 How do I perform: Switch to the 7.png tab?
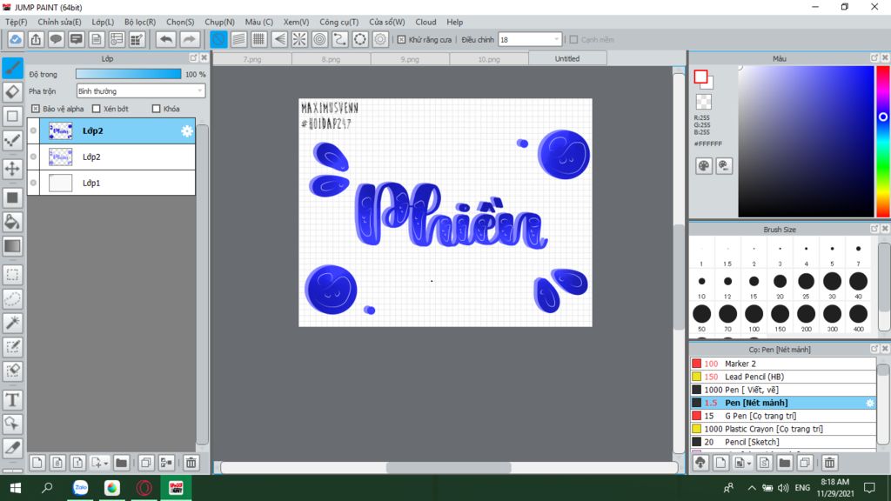click(x=252, y=58)
